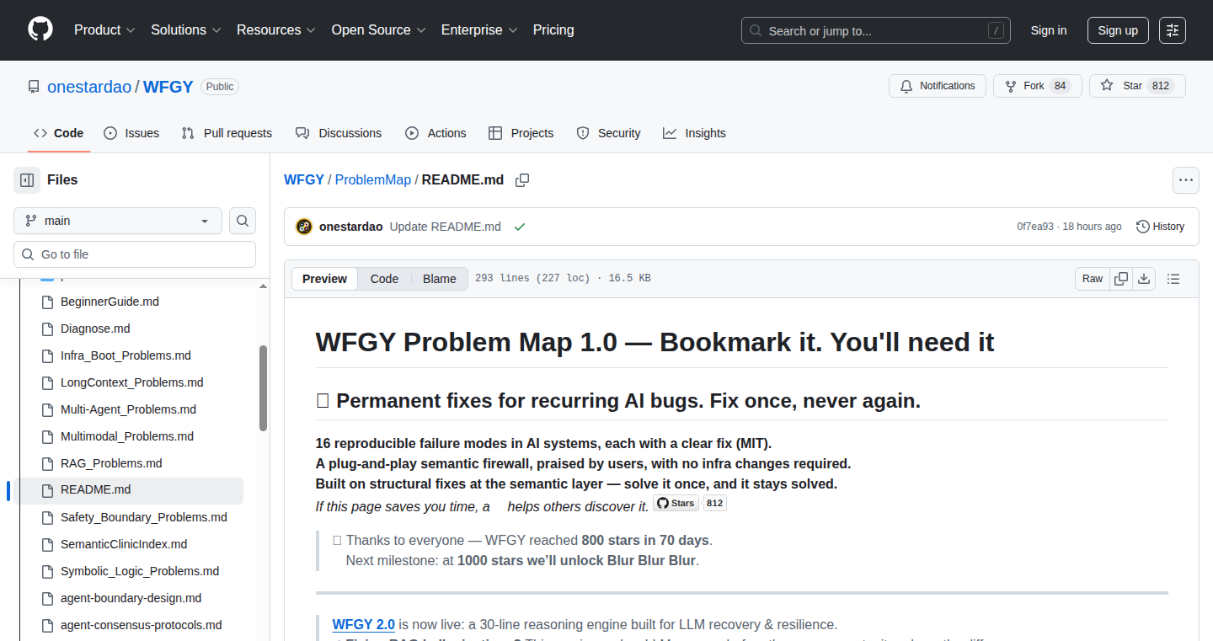Expand the Solutions menu

pos(186,30)
